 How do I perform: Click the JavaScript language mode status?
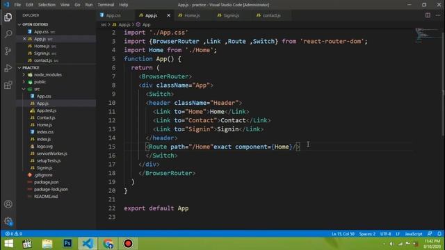pyautogui.click(x=413, y=234)
